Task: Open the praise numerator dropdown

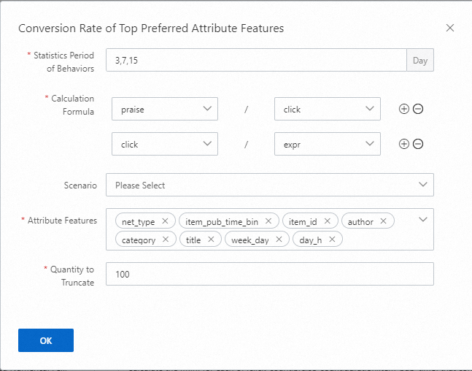Action: [165, 110]
